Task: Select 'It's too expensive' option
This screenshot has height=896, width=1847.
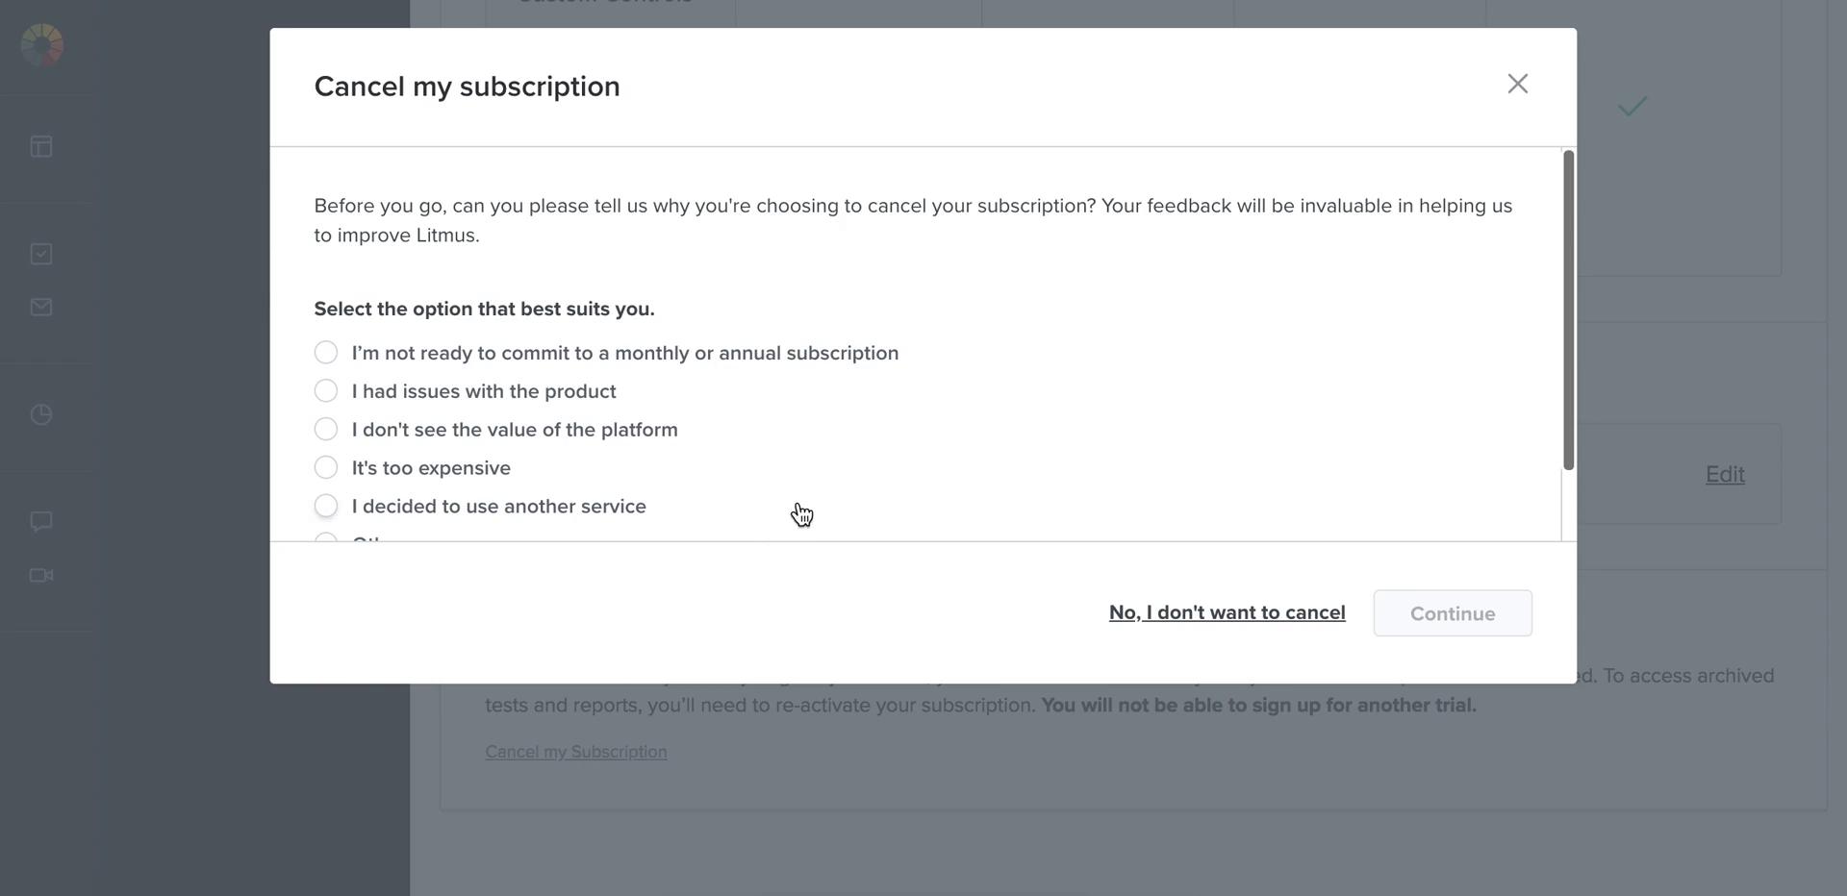Action: point(326,467)
